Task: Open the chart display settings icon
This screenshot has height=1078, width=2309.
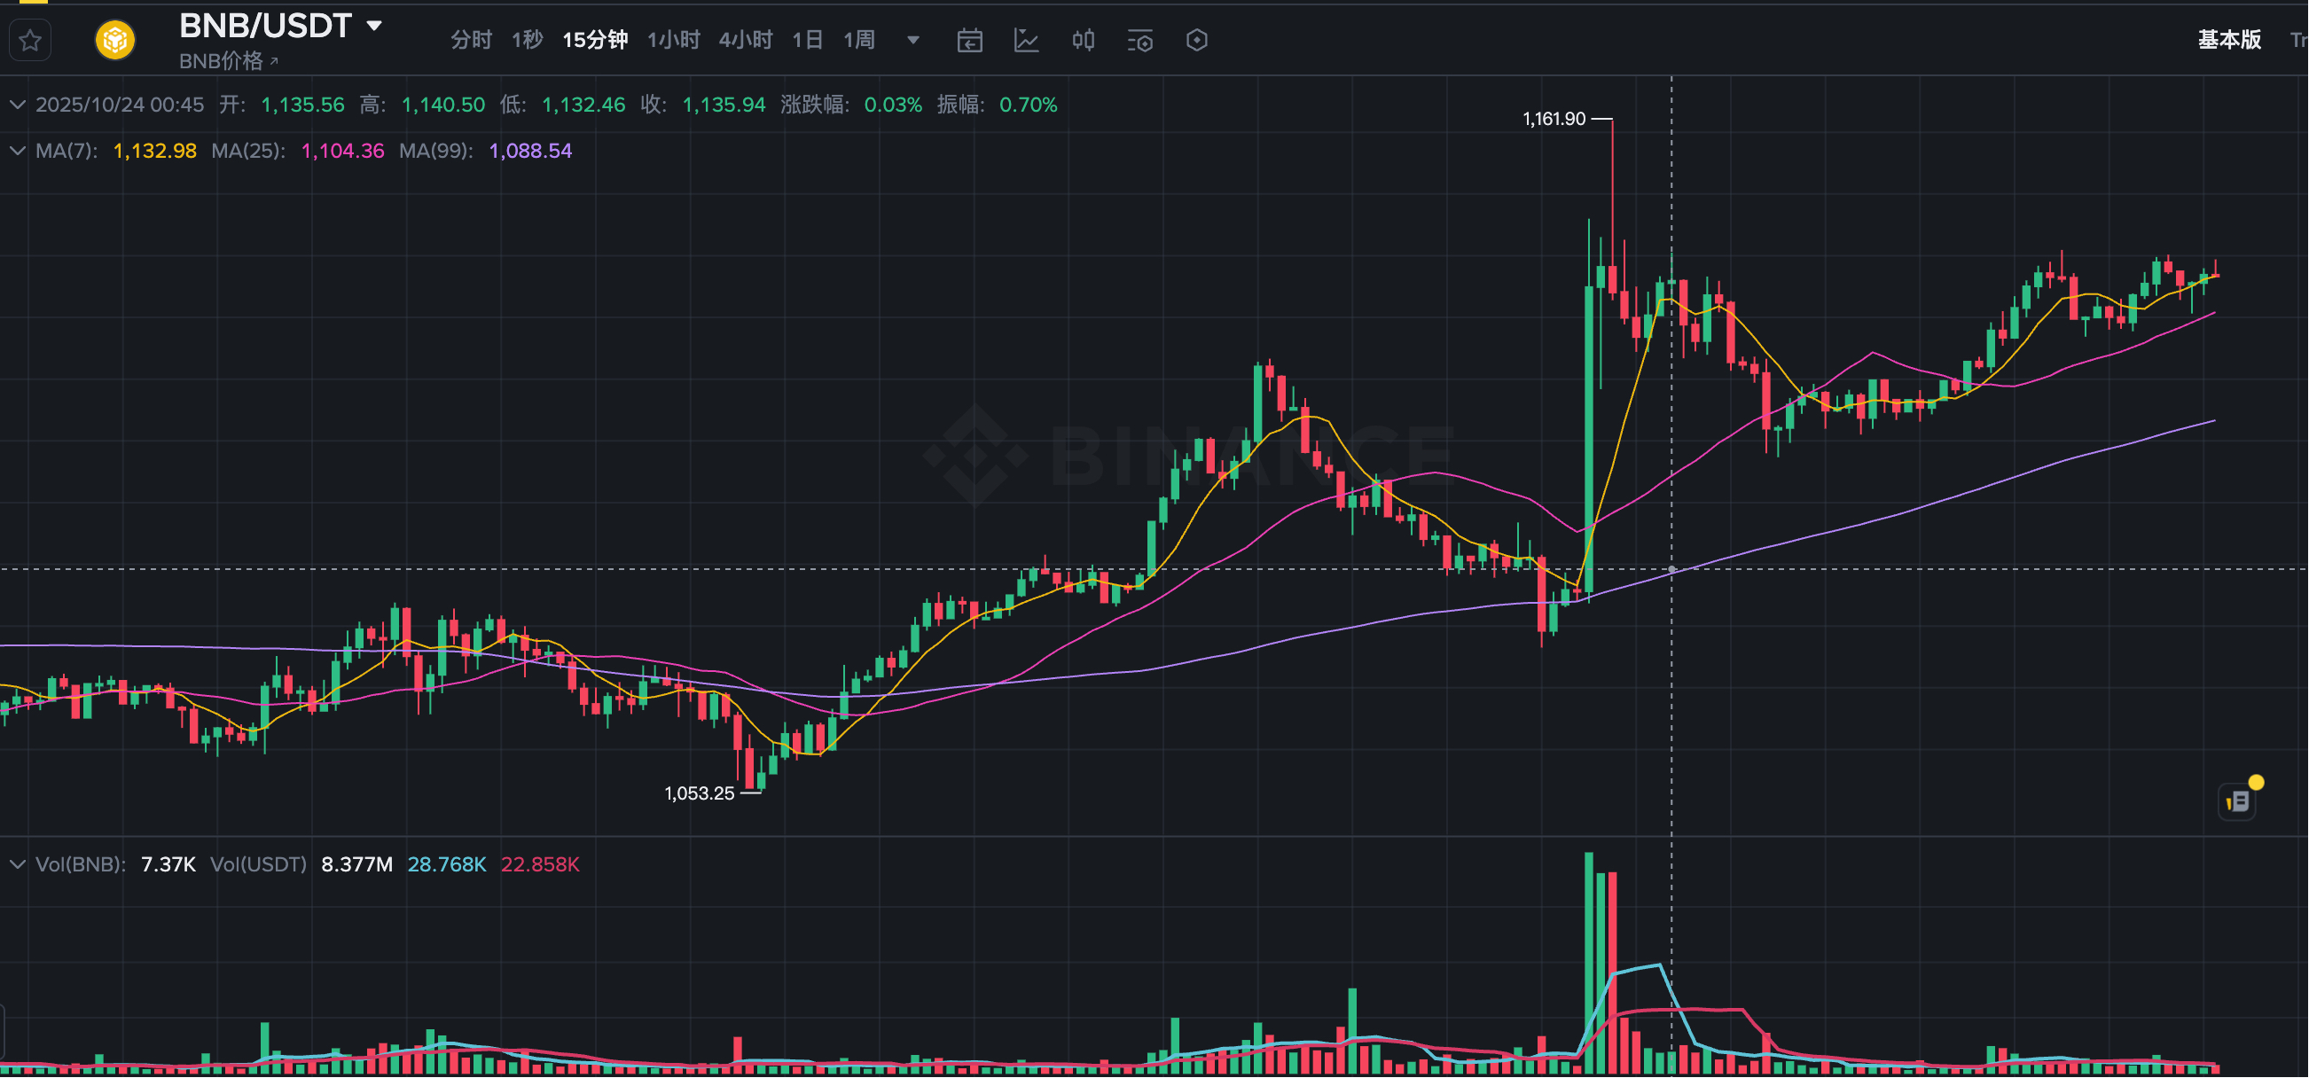Action: click(1139, 40)
